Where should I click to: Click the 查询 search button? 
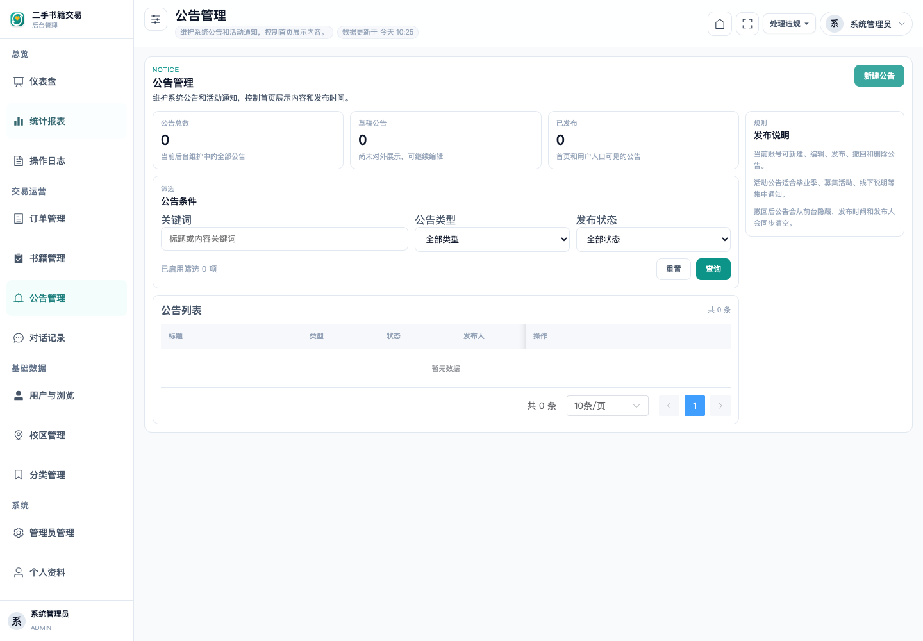click(713, 269)
